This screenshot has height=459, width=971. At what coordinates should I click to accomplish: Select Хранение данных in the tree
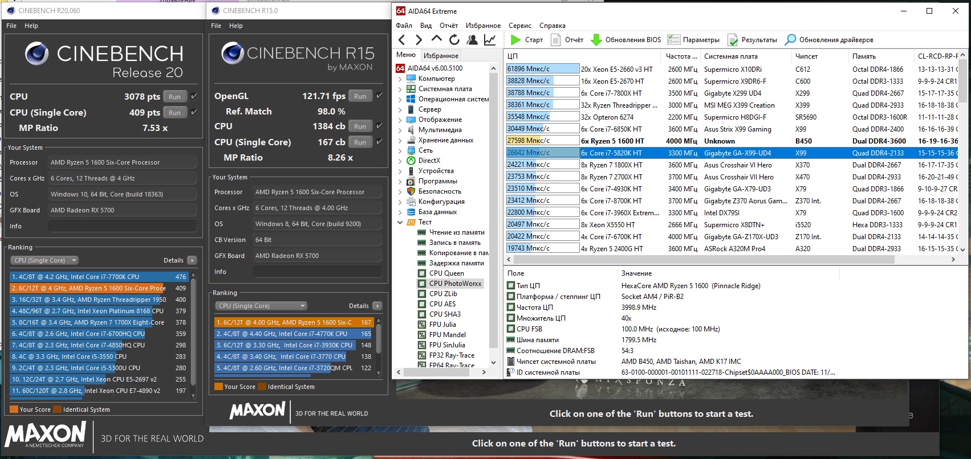click(x=445, y=140)
